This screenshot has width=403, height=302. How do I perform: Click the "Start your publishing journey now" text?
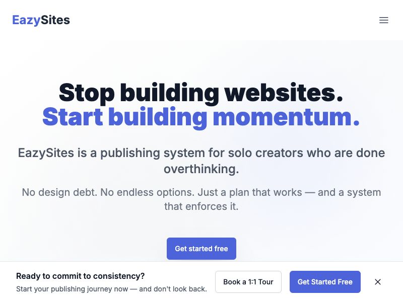pos(76,289)
